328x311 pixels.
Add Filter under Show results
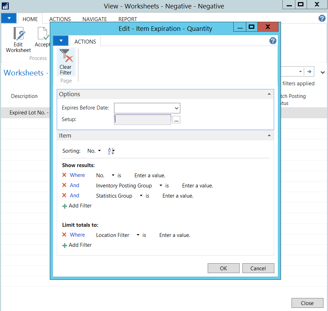pyautogui.click(x=77, y=206)
